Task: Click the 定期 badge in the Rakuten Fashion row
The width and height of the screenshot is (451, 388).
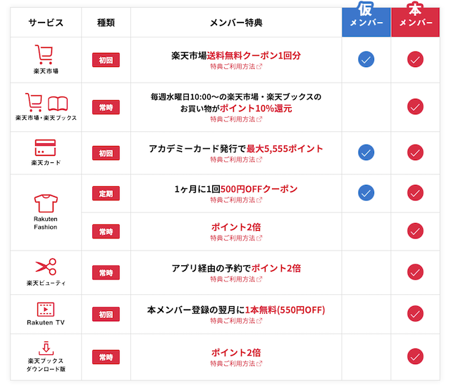Action: 106,193
